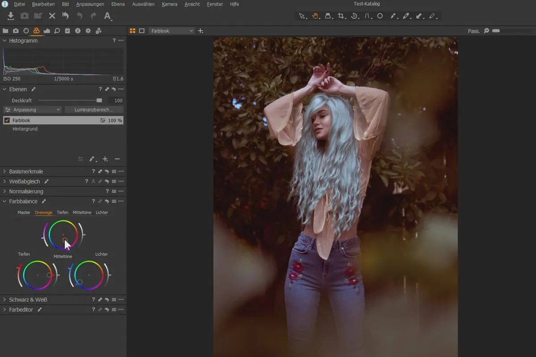This screenshot has width=536, height=357.
Task: Expand the Schwarz & Weiß panel
Action: click(x=5, y=300)
